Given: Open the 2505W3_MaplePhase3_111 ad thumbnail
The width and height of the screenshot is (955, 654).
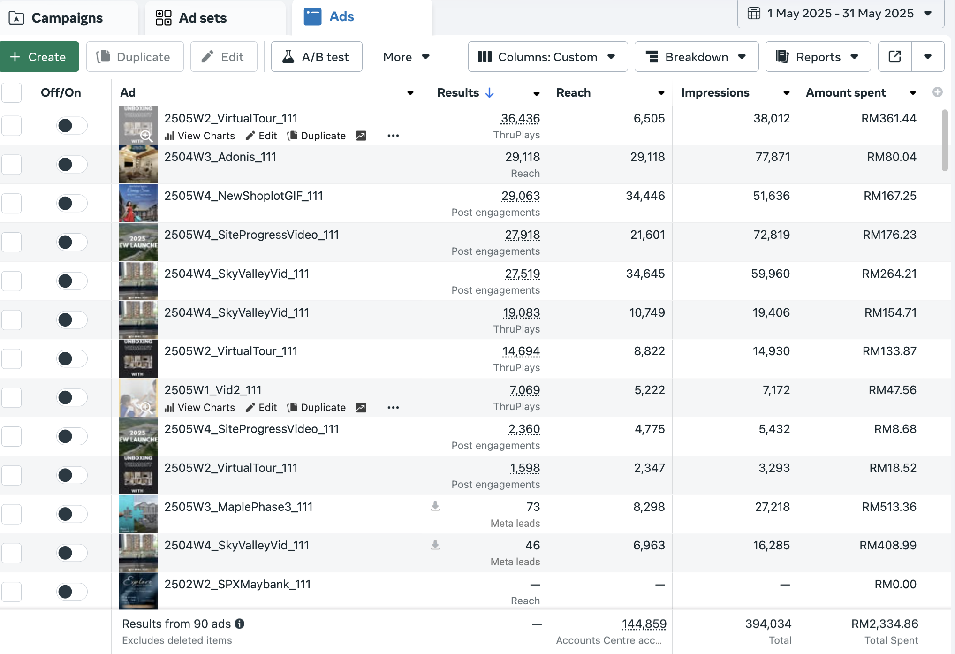Looking at the screenshot, I should pyautogui.click(x=138, y=514).
